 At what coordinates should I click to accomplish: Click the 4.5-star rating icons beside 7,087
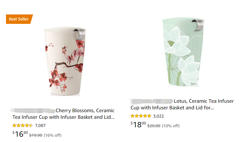23,125
